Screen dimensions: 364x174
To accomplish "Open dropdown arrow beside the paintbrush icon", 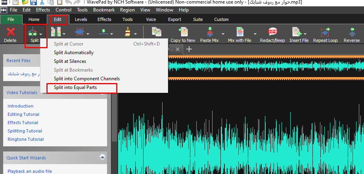I will (x=135, y=34).
